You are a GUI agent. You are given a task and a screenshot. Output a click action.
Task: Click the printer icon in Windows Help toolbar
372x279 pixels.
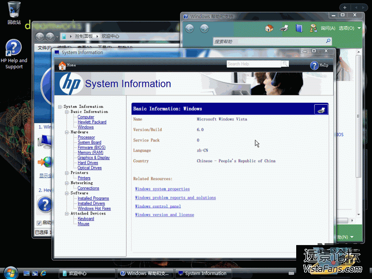pos(284,28)
